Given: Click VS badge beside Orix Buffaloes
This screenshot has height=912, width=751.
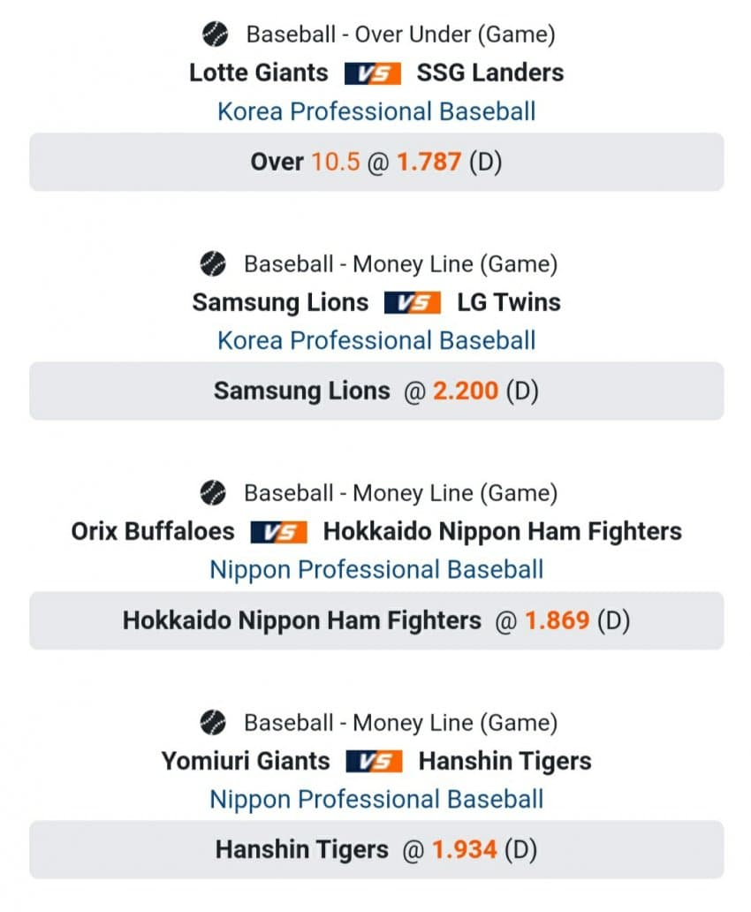Looking at the screenshot, I should pos(279,532).
